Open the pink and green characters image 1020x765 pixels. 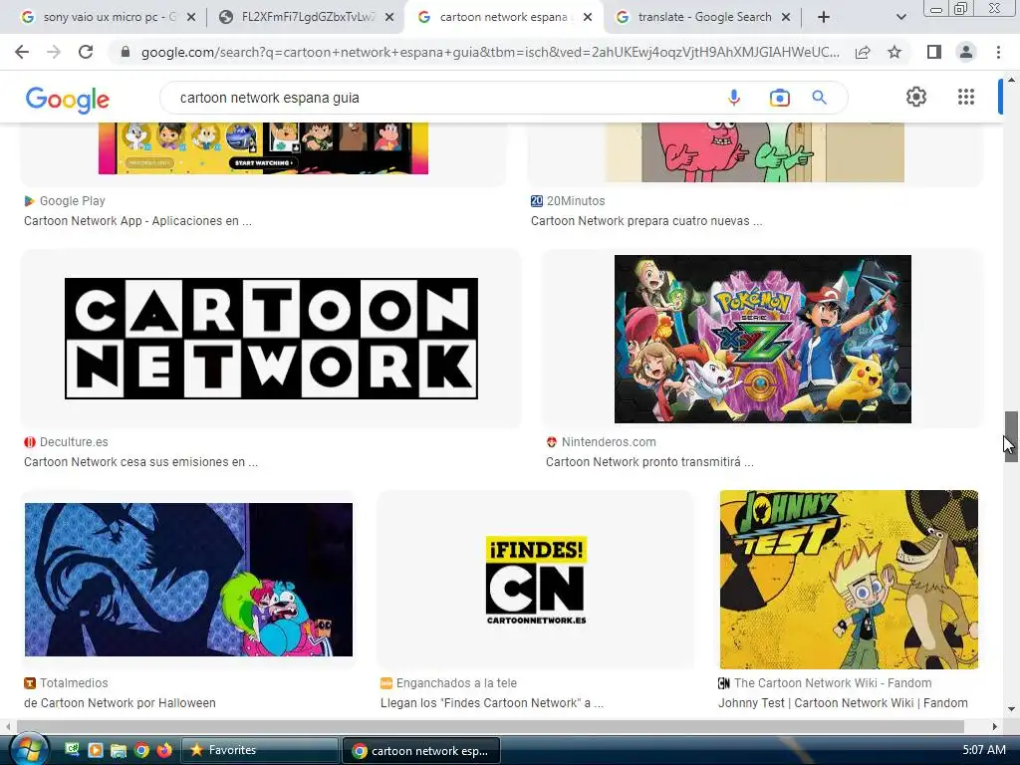pos(755,152)
